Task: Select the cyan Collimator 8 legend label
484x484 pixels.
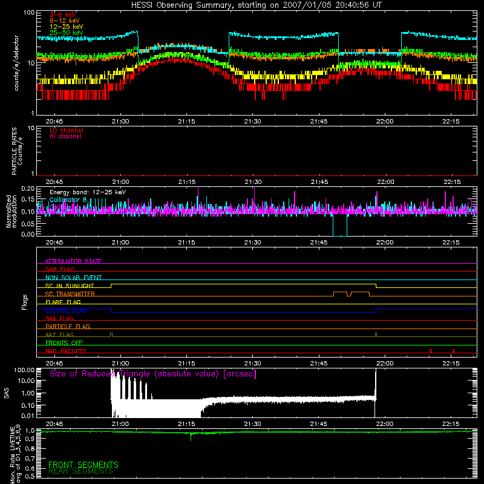Action: 68,200
